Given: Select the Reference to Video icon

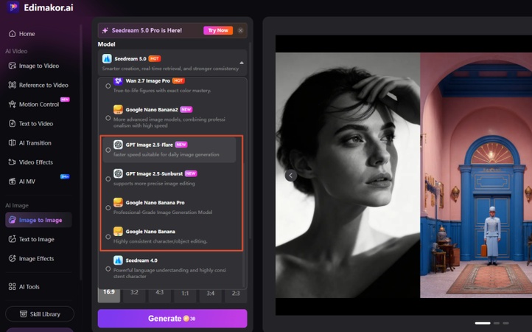Looking at the screenshot, I should (x=13, y=85).
